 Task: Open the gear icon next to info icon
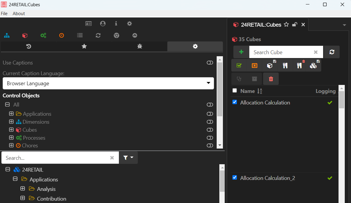129,24
